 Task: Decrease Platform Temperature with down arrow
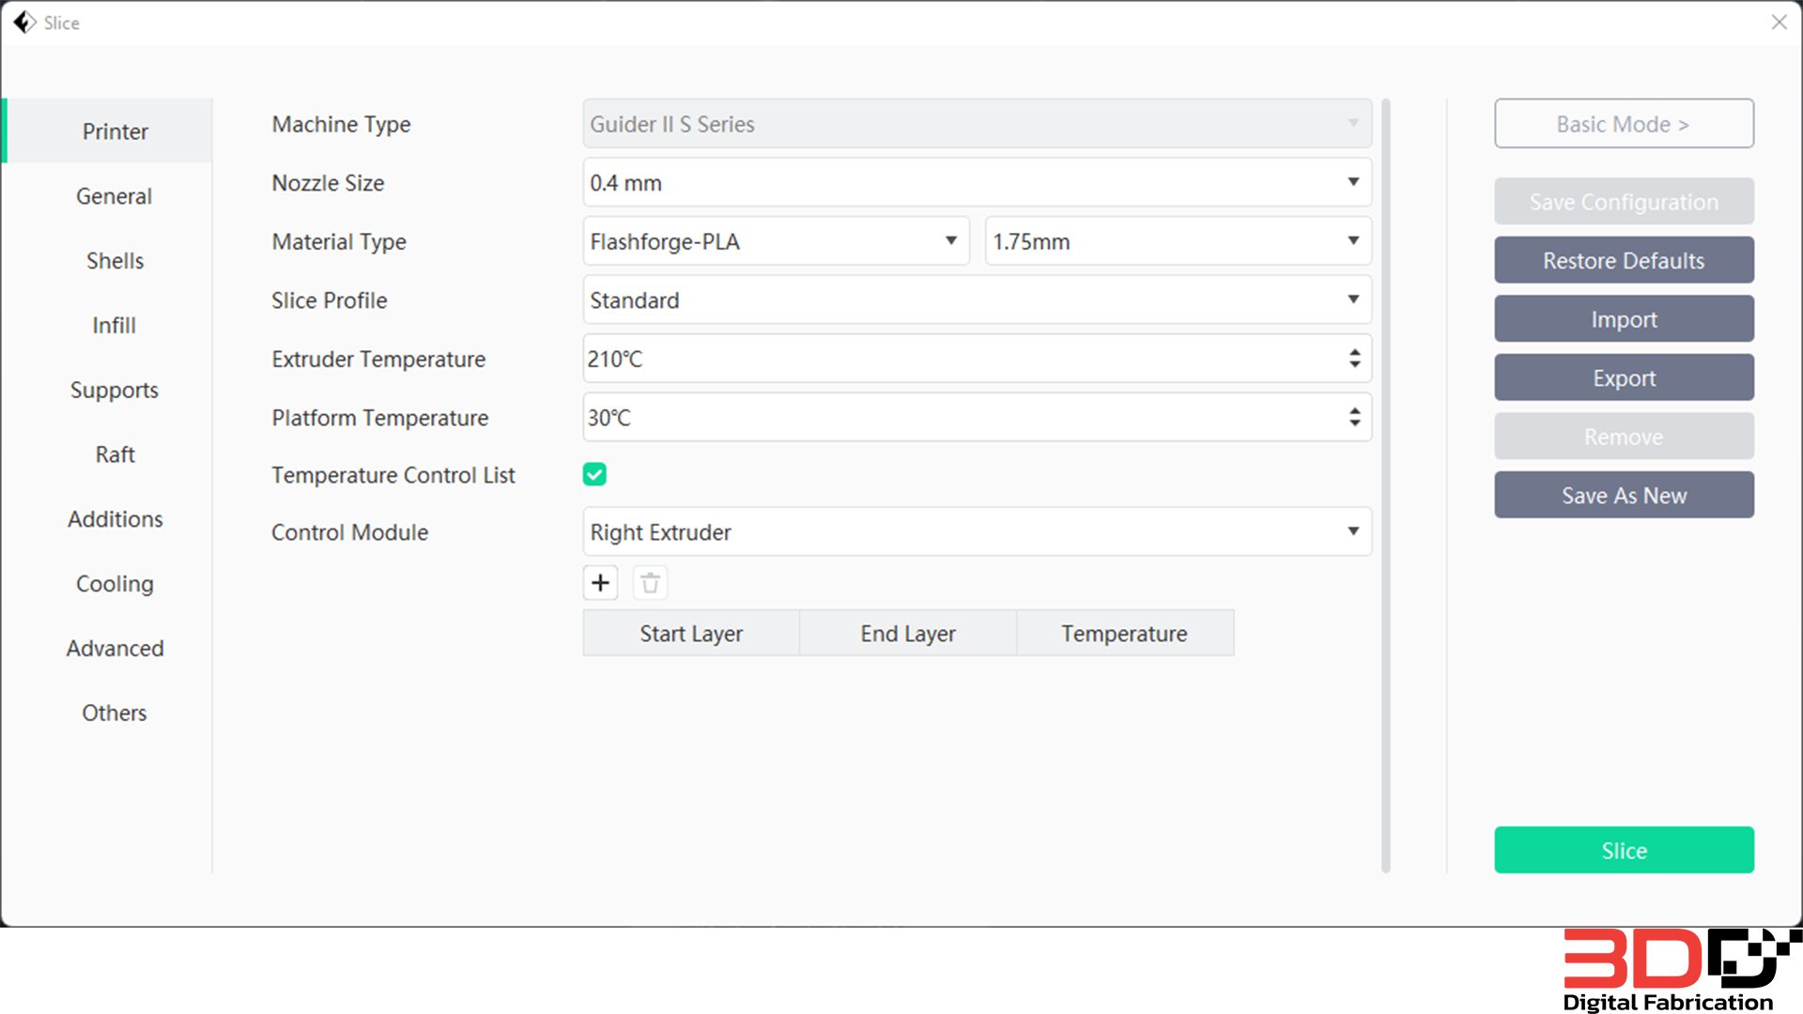click(x=1354, y=423)
